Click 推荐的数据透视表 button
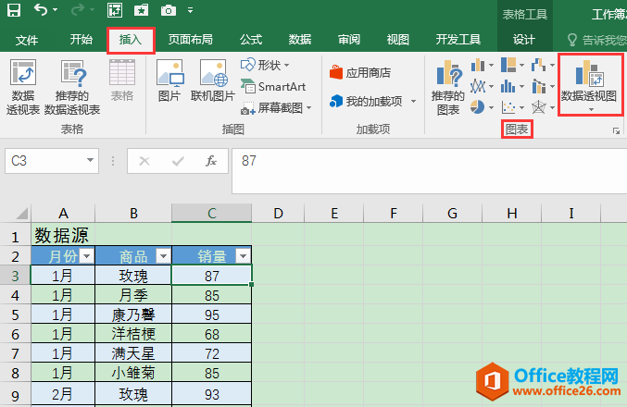Viewport: 627px width, 407px height. click(x=72, y=88)
